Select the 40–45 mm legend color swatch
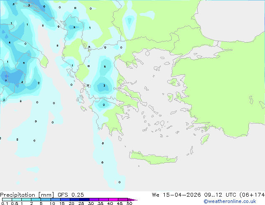Viewport: 265px width, 205px height. tap(113, 200)
